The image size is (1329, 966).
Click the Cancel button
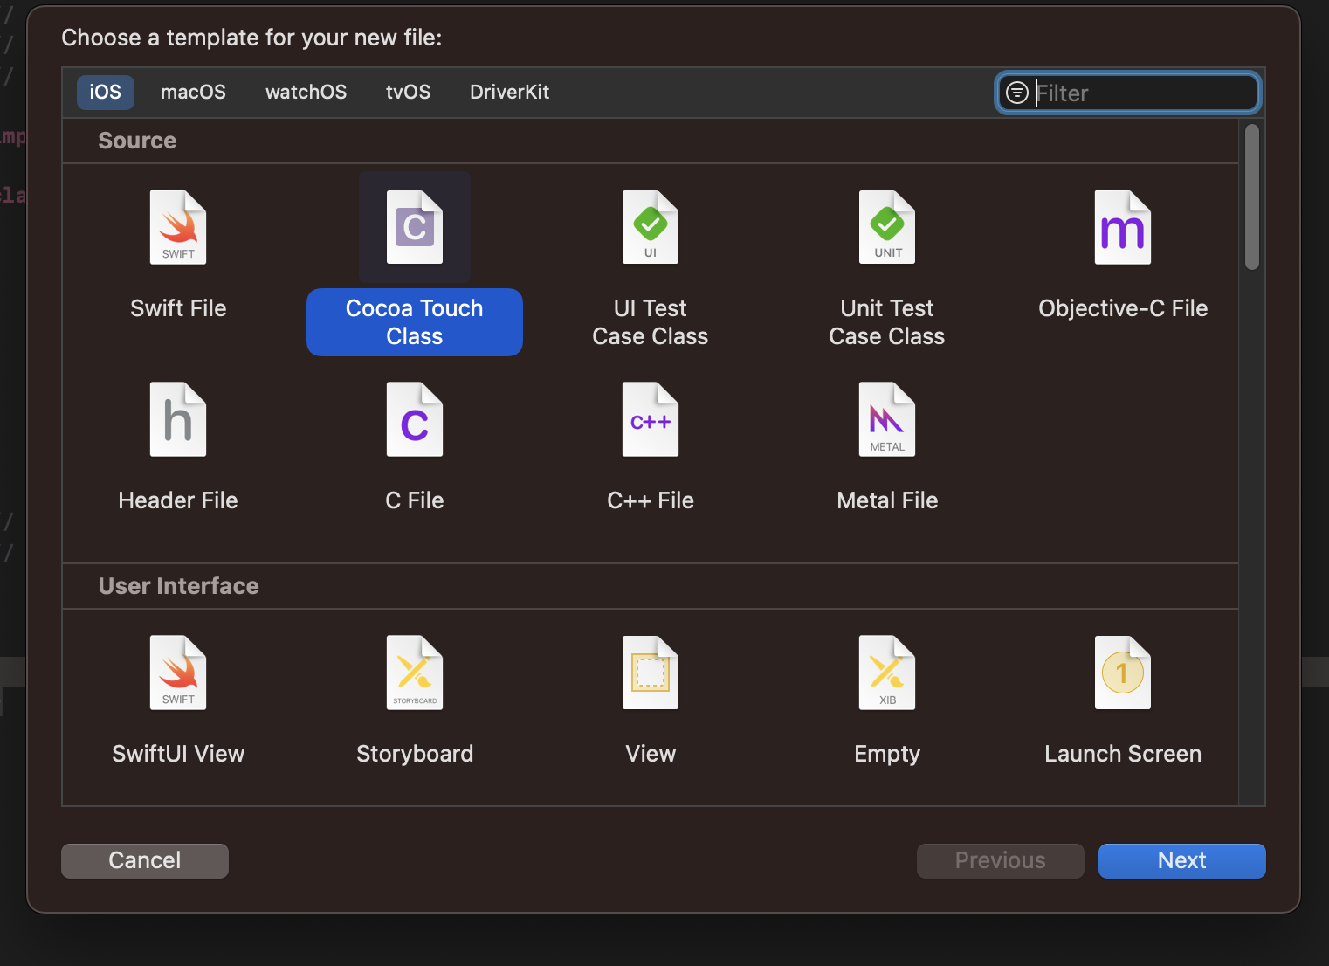(x=145, y=860)
